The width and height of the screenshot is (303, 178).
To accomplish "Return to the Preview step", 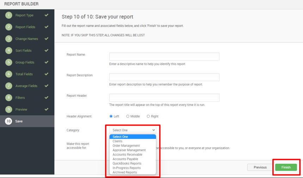I will coord(27,109).
